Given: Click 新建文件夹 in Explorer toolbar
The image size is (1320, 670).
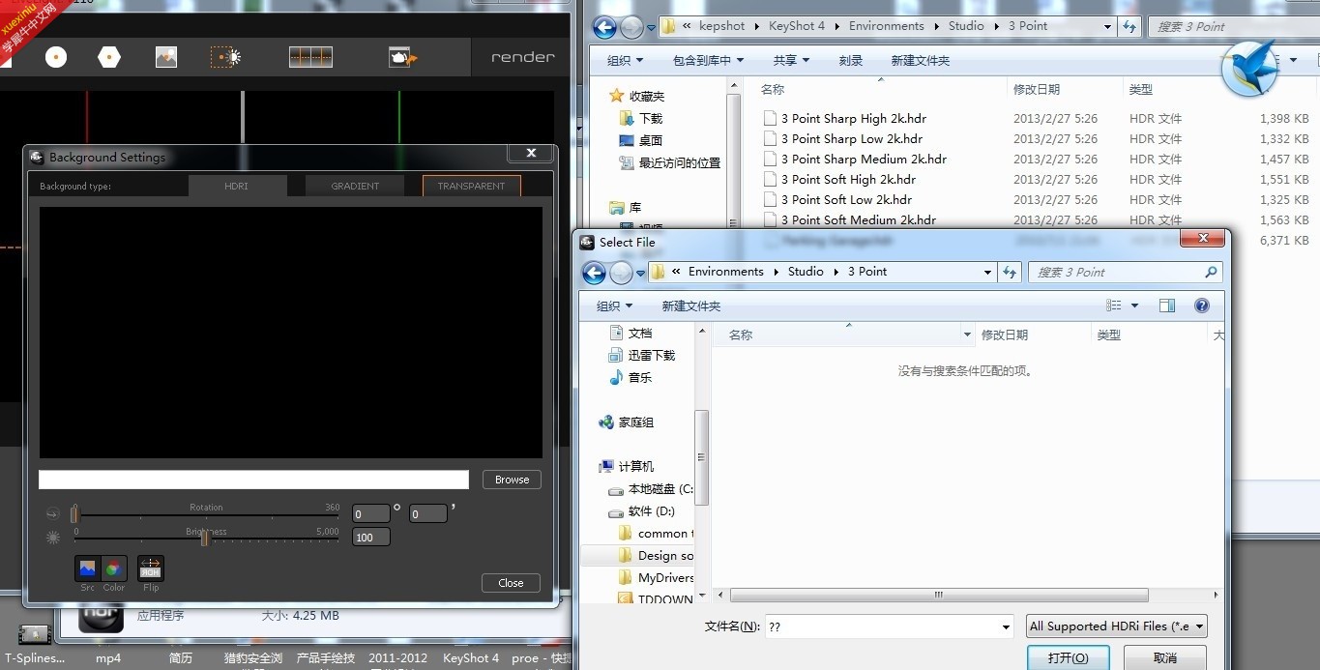Looking at the screenshot, I should pyautogui.click(x=920, y=60).
